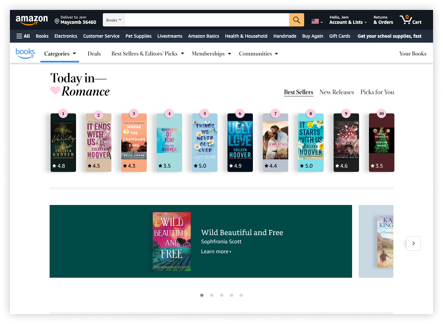Open the All hamburger menu
This screenshot has height=324, width=443.
click(23, 36)
